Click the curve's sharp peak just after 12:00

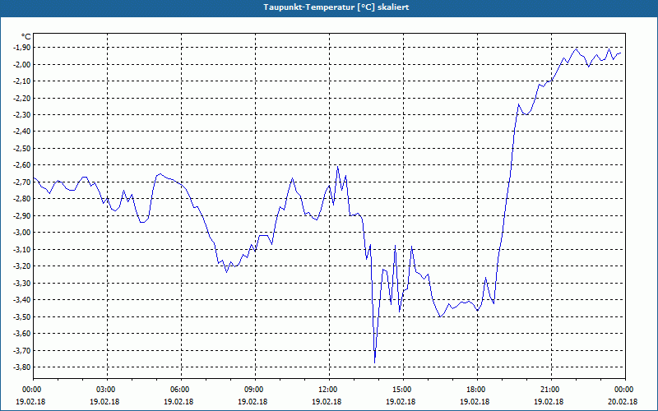(x=337, y=167)
